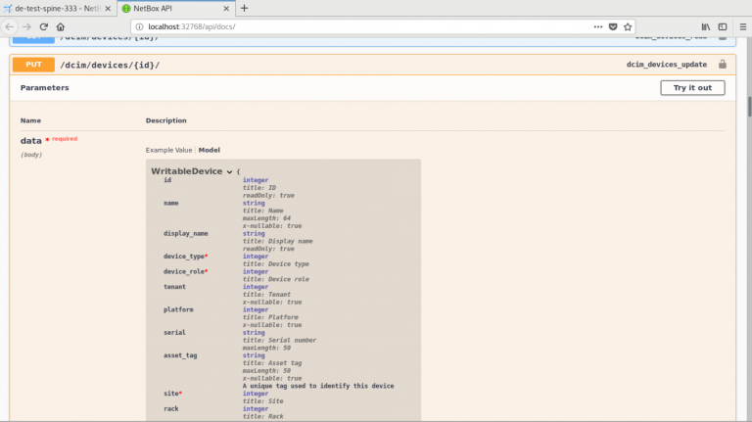Open the page actions three-dot menu

click(596, 26)
